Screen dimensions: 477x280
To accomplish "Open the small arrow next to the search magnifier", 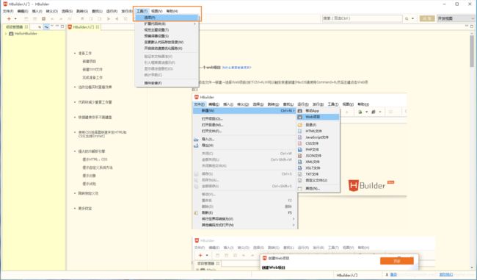I will coord(413,18).
